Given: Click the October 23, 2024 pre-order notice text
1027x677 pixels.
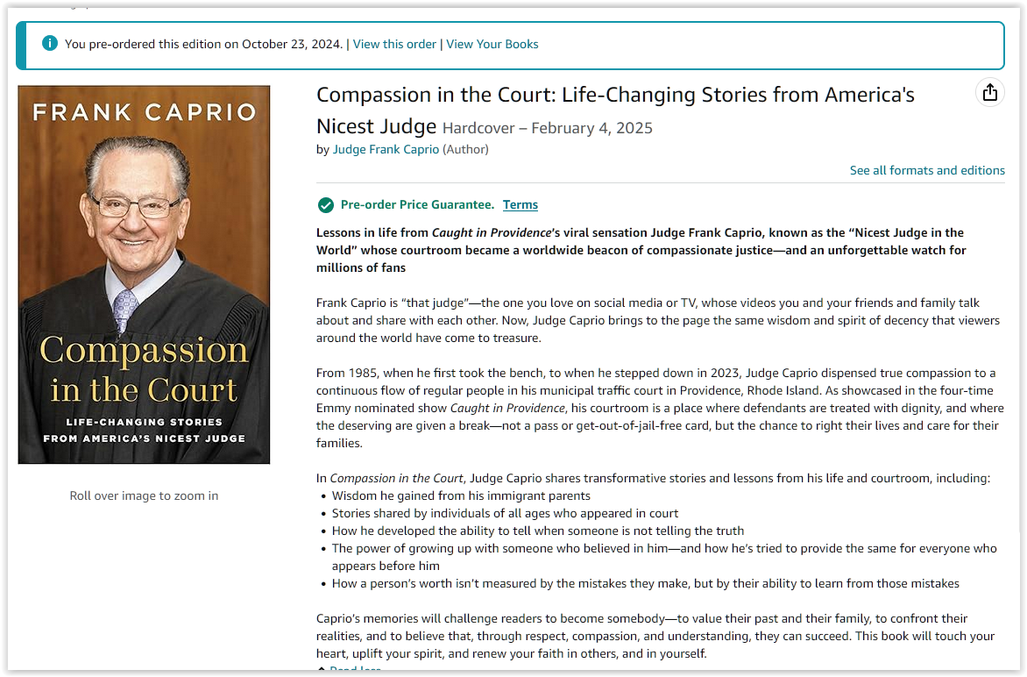Looking at the screenshot, I should (203, 44).
